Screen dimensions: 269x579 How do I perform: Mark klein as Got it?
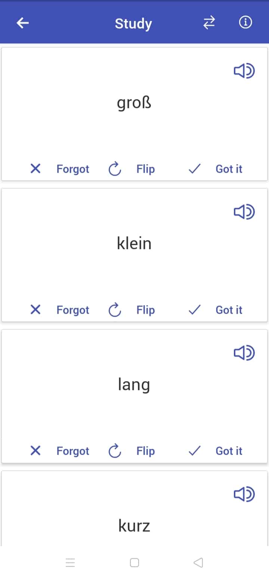(x=229, y=309)
